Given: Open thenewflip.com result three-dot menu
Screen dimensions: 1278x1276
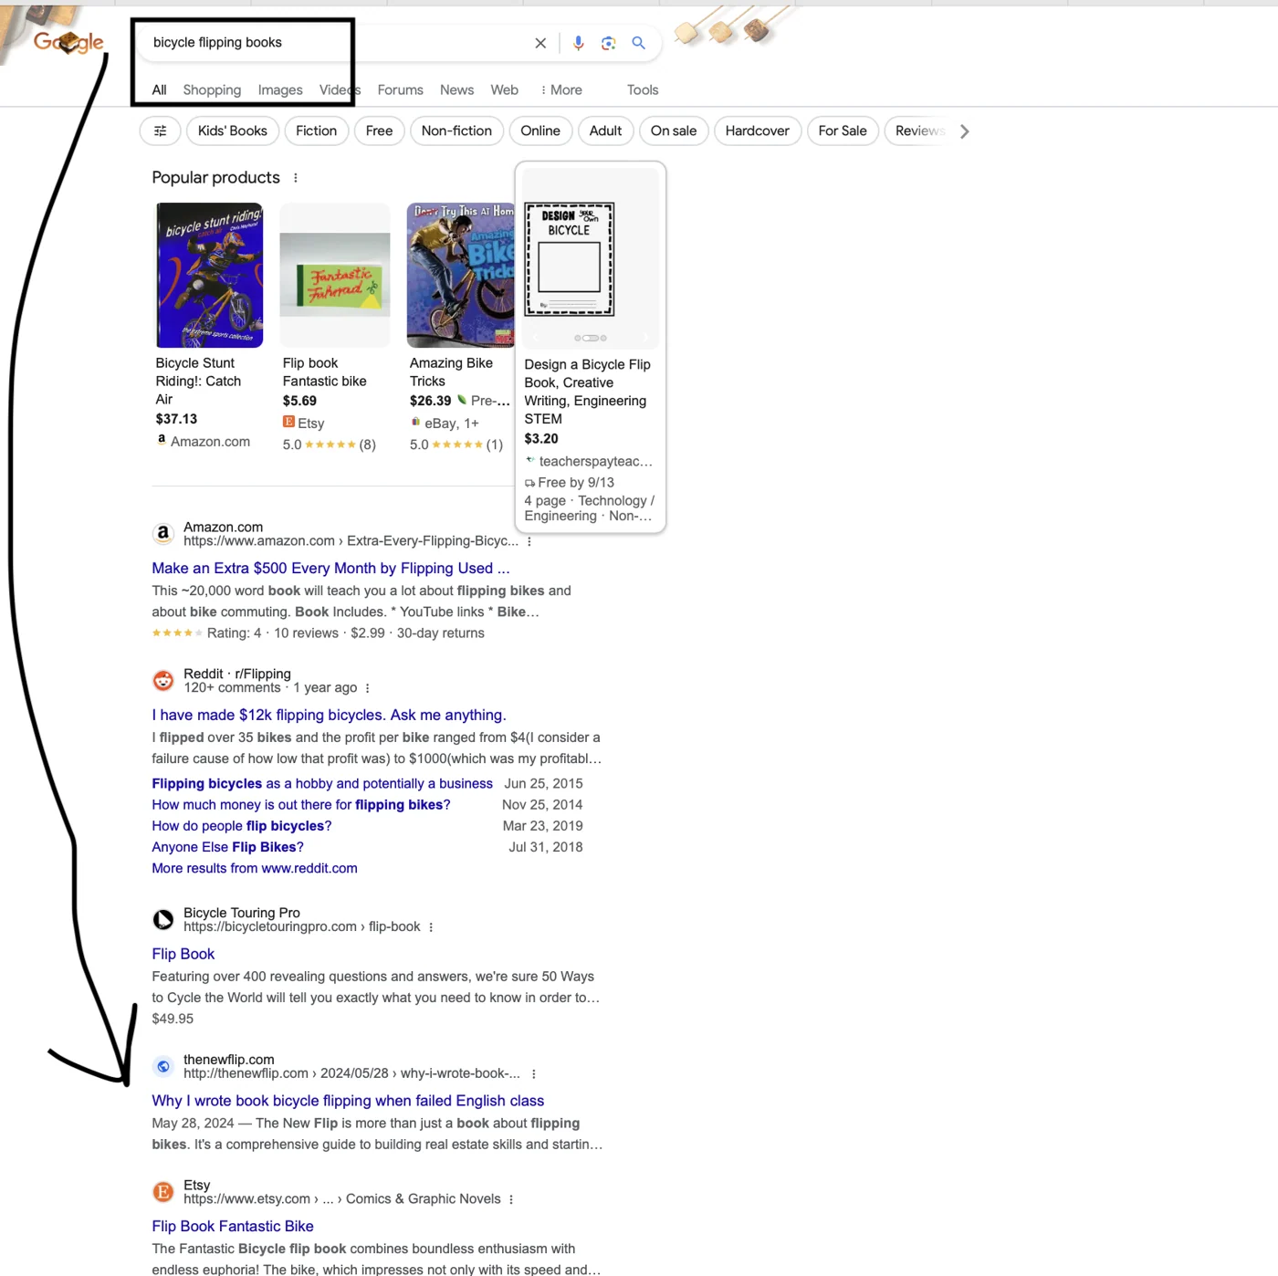Looking at the screenshot, I should pyautogui.click(x=534, y=1074).
